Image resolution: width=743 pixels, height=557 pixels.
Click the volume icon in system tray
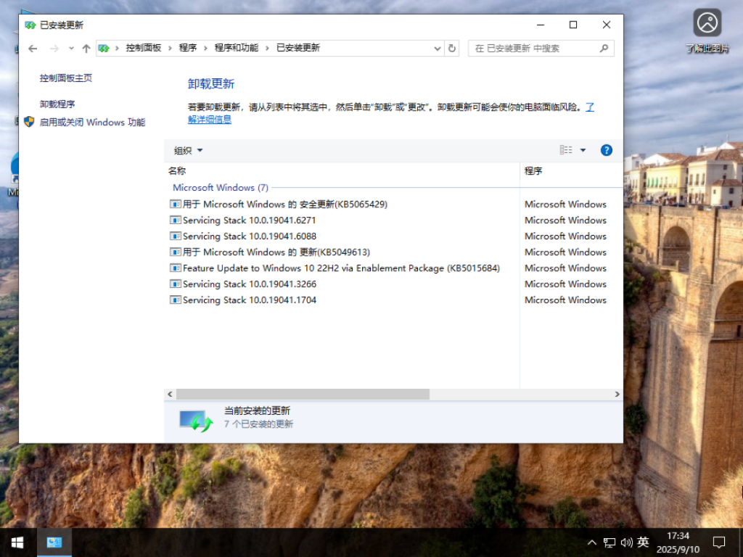pyautogui.click(x=625, y=542)
